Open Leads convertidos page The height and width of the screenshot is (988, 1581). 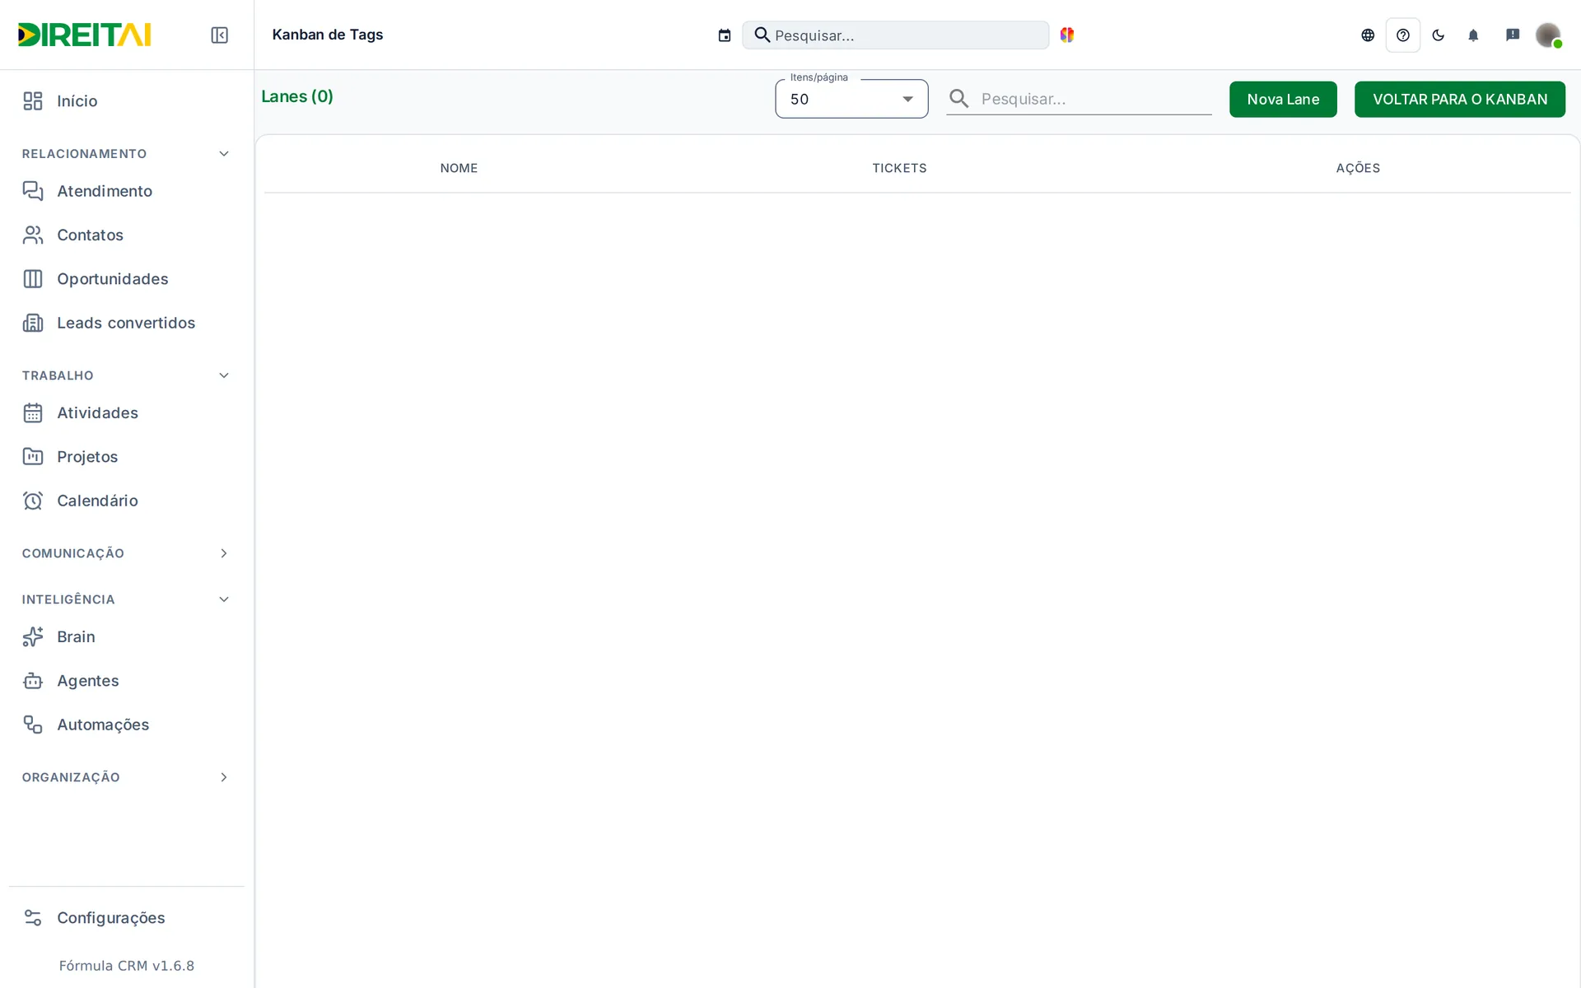pos(127,323)
